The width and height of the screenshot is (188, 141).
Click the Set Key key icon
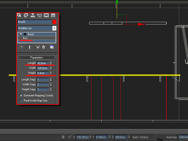[x=160, y=139]
